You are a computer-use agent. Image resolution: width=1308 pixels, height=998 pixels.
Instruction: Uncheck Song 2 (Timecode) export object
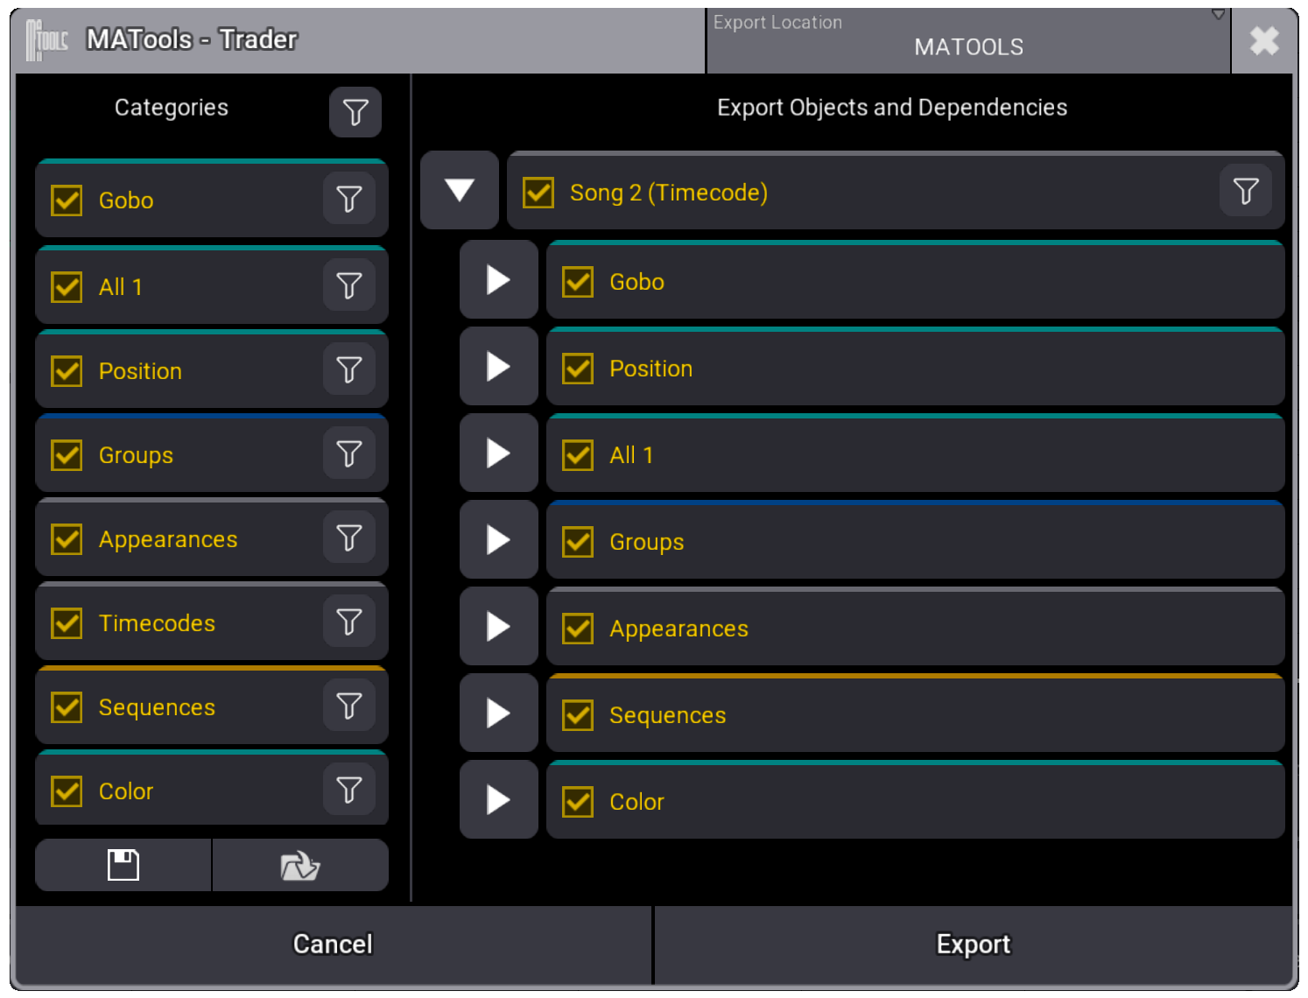tap(538, 193)
